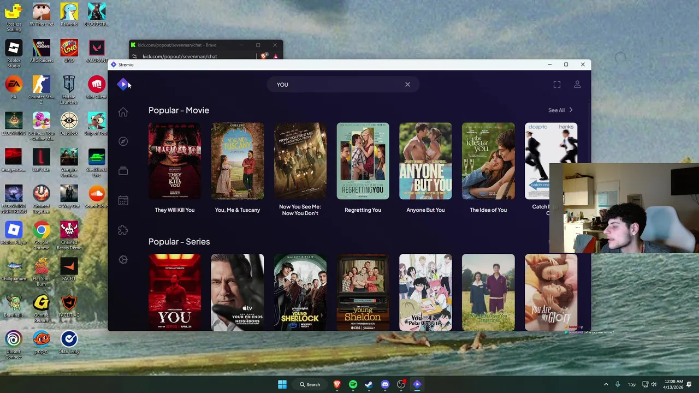Image resolution: width=699 pixels, height=393 pixels.
Task: Clear the search box with the X
Action: (407, 85)
